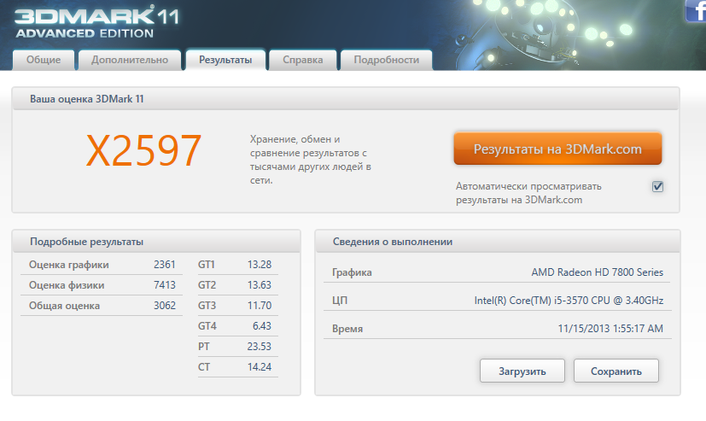706x421 pixels.
Task: Select the GT1 result of 13.28
Action: pyautogui.click(x=238, y=265)
